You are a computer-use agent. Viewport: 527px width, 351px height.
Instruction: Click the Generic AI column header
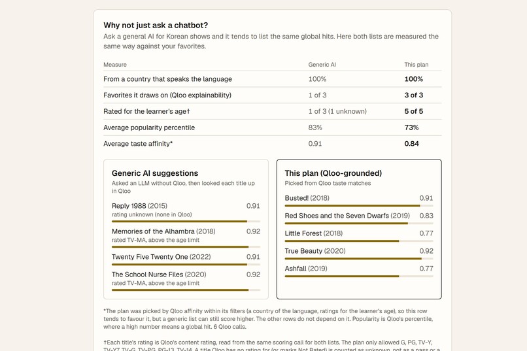[322, 65]
